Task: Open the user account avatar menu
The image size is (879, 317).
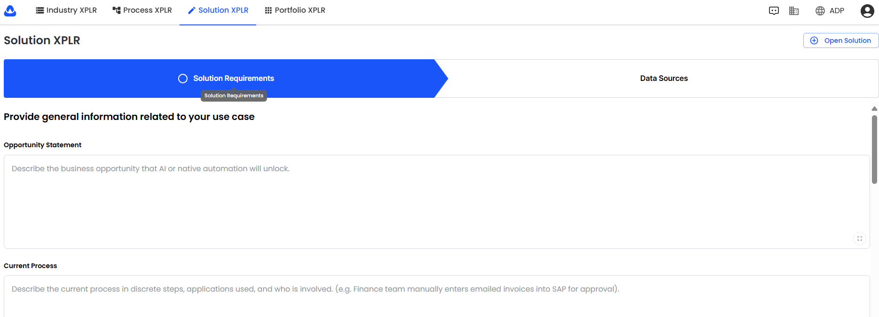Action: coord(867,11)
